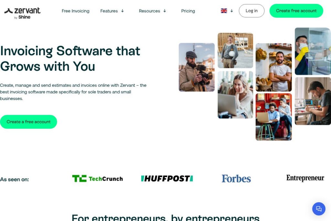Image resolution: width=331 pixels, height=221 pixels.
Task: Open the live chat bubble icon
Action: click(x=319, y=209)
